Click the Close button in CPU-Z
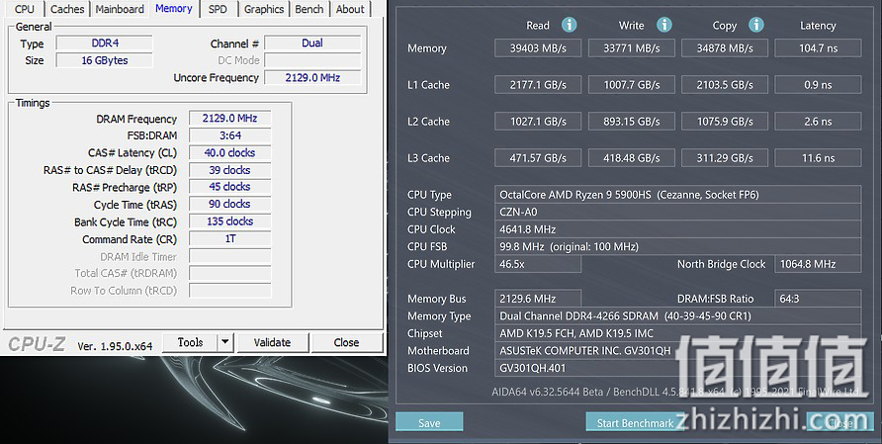Viewport: 882px width, 444px height. pyautogui.click(x=346, y=342)
